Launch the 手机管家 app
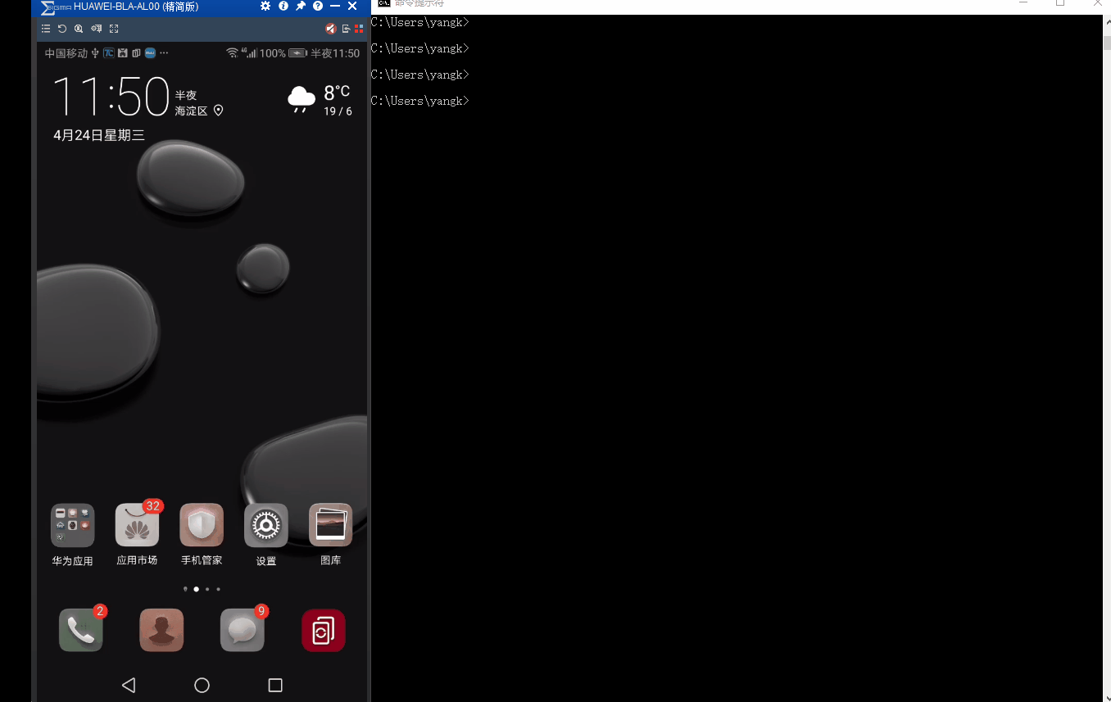 point(202,525)
